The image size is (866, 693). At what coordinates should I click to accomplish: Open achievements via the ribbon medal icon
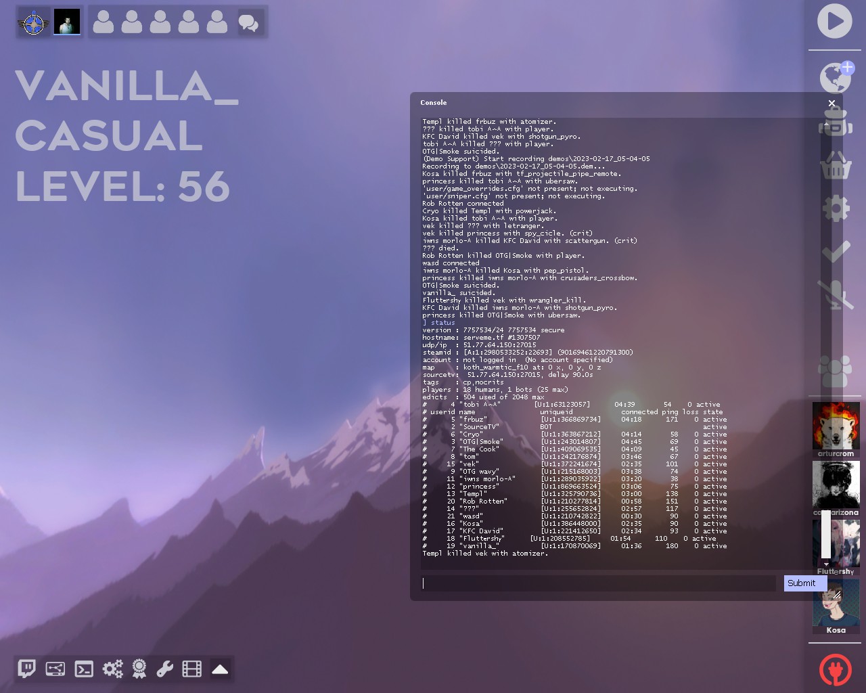click(x=139, y=669)
